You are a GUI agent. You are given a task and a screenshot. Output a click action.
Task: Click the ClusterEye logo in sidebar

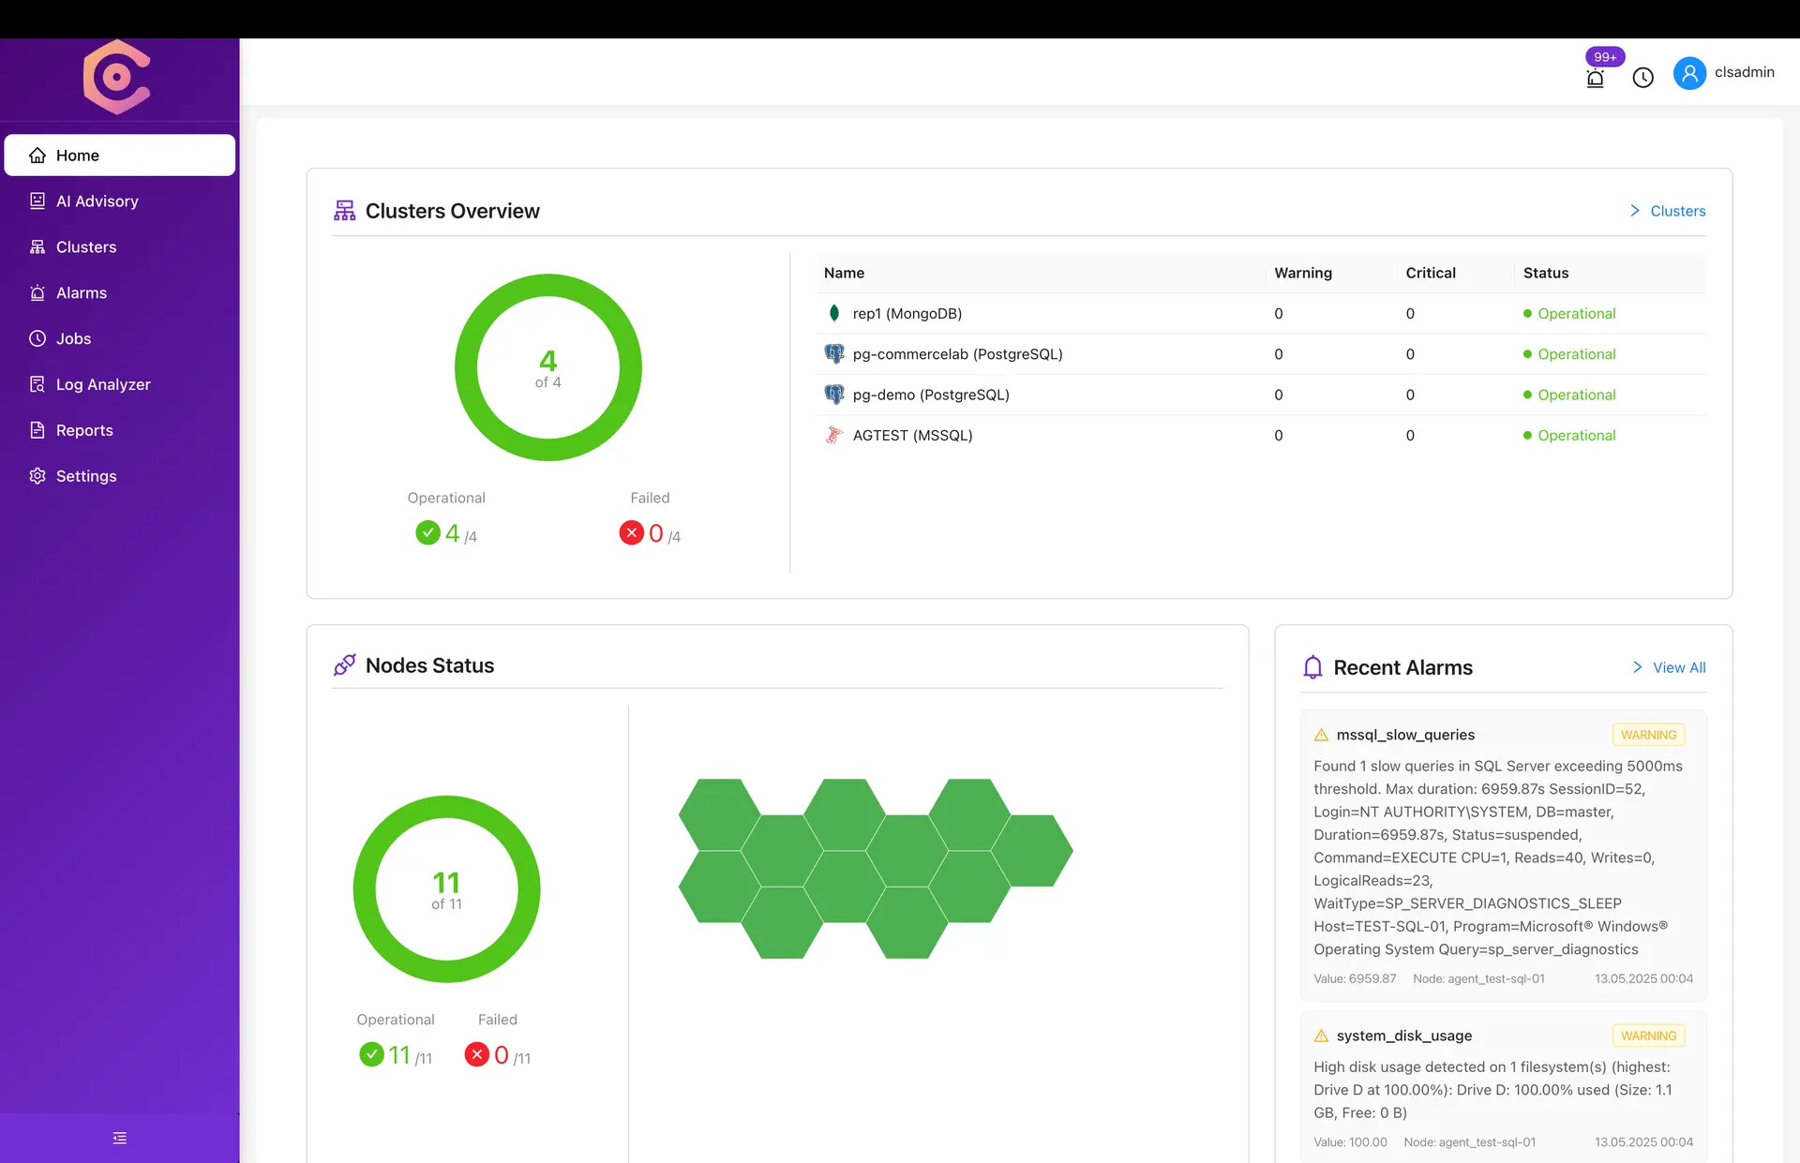tap(117, 77)
